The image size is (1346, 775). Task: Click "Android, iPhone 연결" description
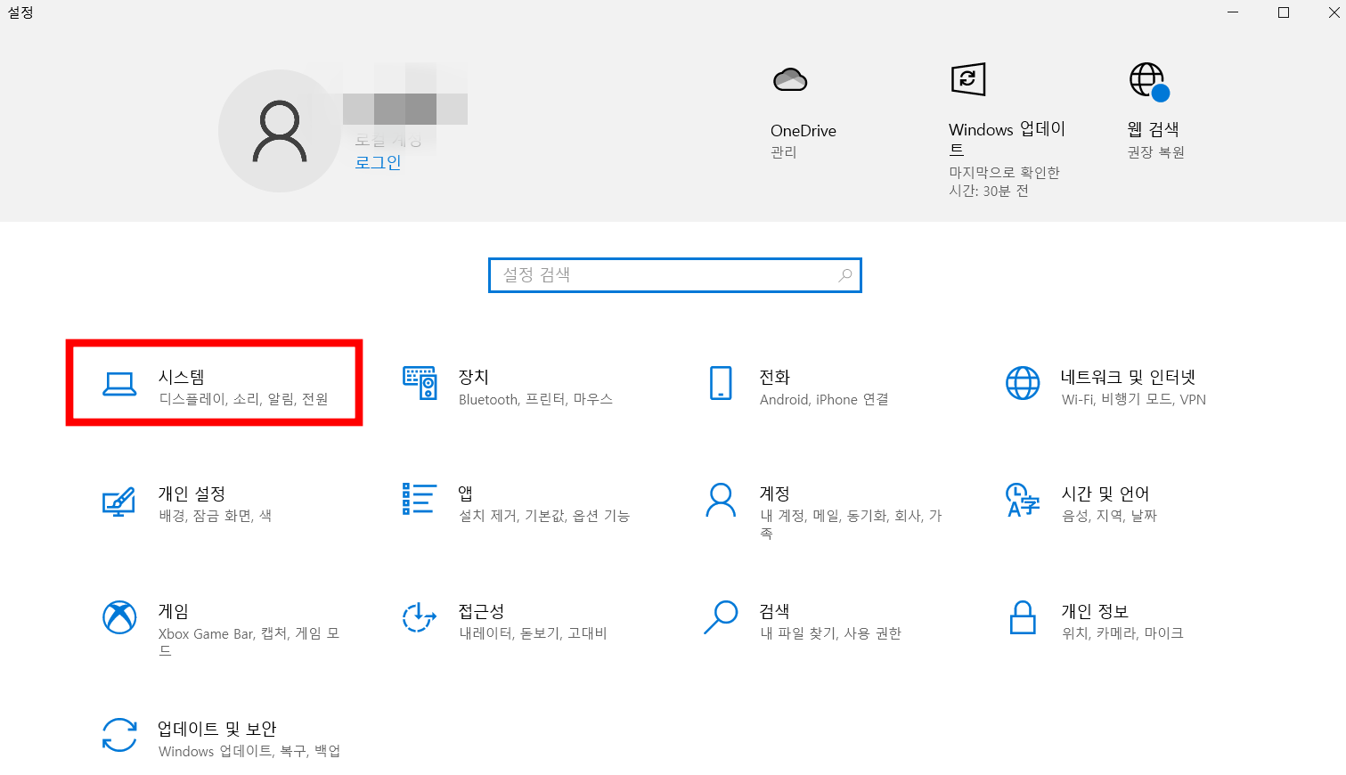click(x=824, y=399)
